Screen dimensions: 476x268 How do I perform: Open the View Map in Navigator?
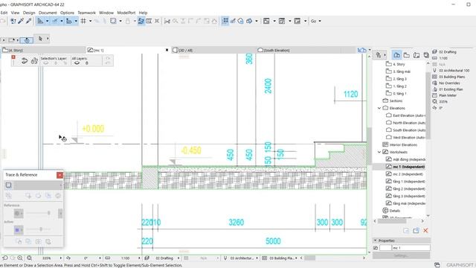pos(407,55)
